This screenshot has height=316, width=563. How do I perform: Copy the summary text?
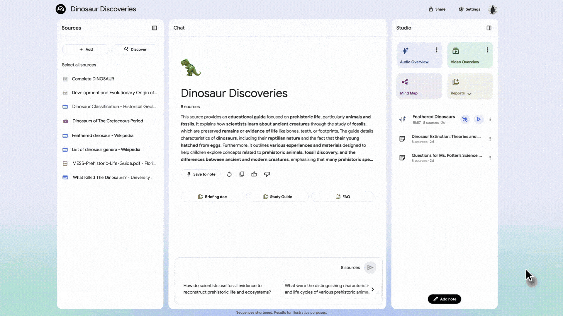click(242, 174)
